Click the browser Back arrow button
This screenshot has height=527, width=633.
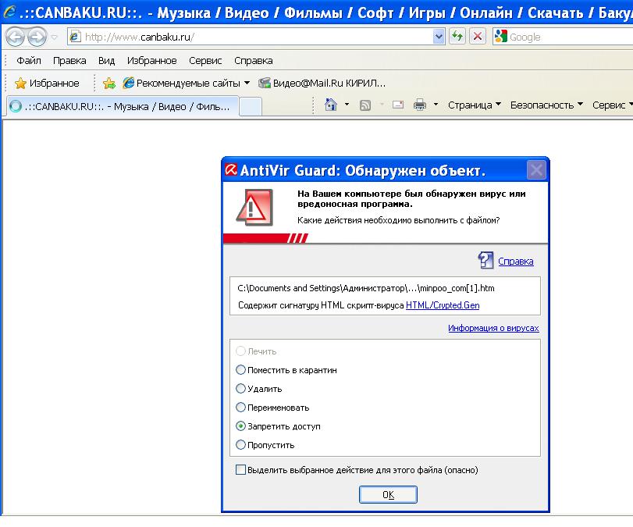pyautogui.click(x=16, y=37)
